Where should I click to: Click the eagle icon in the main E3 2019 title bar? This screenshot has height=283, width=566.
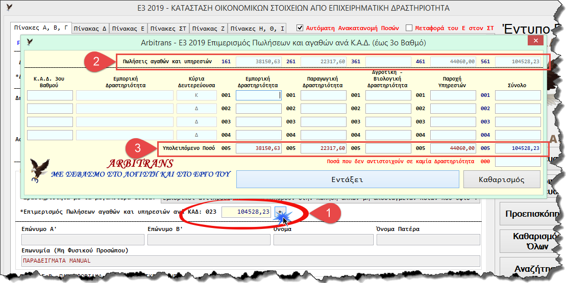tap(9, 7)
